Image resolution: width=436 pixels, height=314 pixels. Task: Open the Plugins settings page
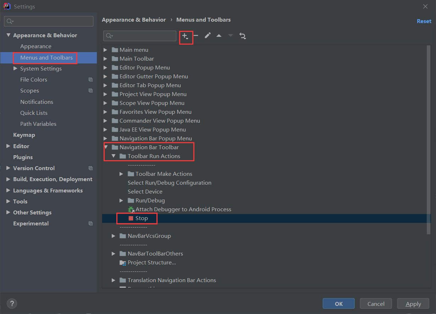[23, 157]
